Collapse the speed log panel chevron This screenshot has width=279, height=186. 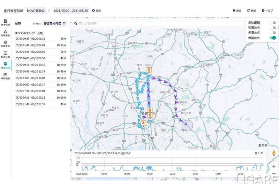click(x=262, y=153)
